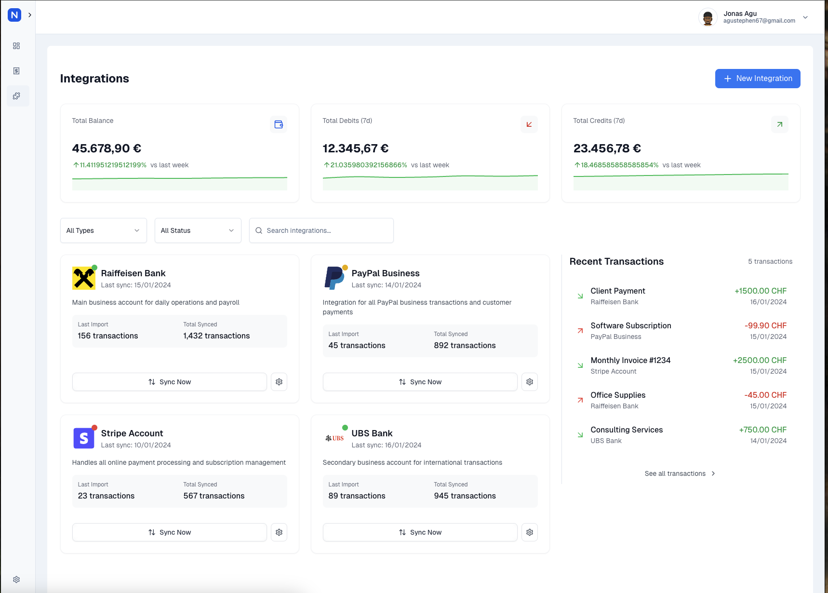Open the dashboard grid icon in sidebar
This screenshot has width=828, height=593.
(x=16, y=46)
